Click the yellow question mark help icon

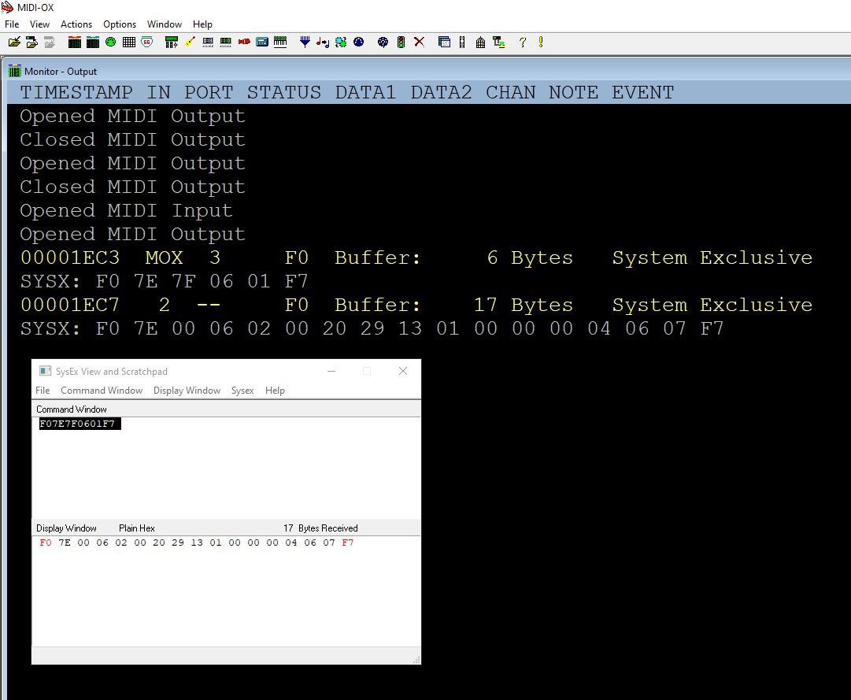(522, 43)
